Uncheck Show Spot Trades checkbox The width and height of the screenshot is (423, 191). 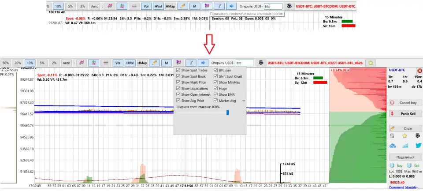tap(178, 70)
